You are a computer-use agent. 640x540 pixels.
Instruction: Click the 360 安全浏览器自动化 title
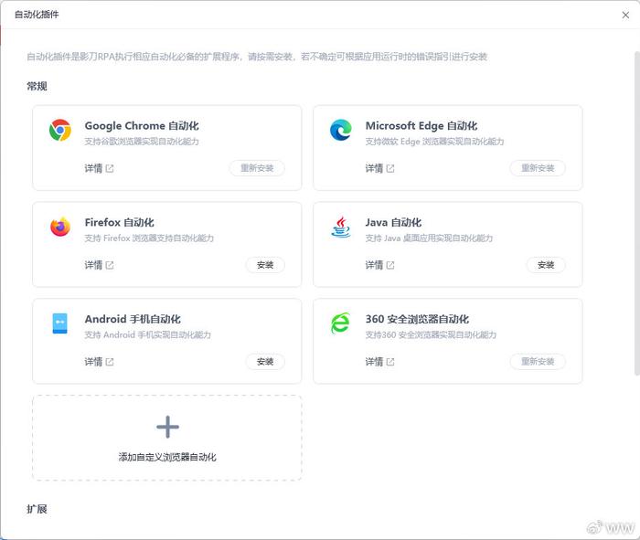[417, 319]
